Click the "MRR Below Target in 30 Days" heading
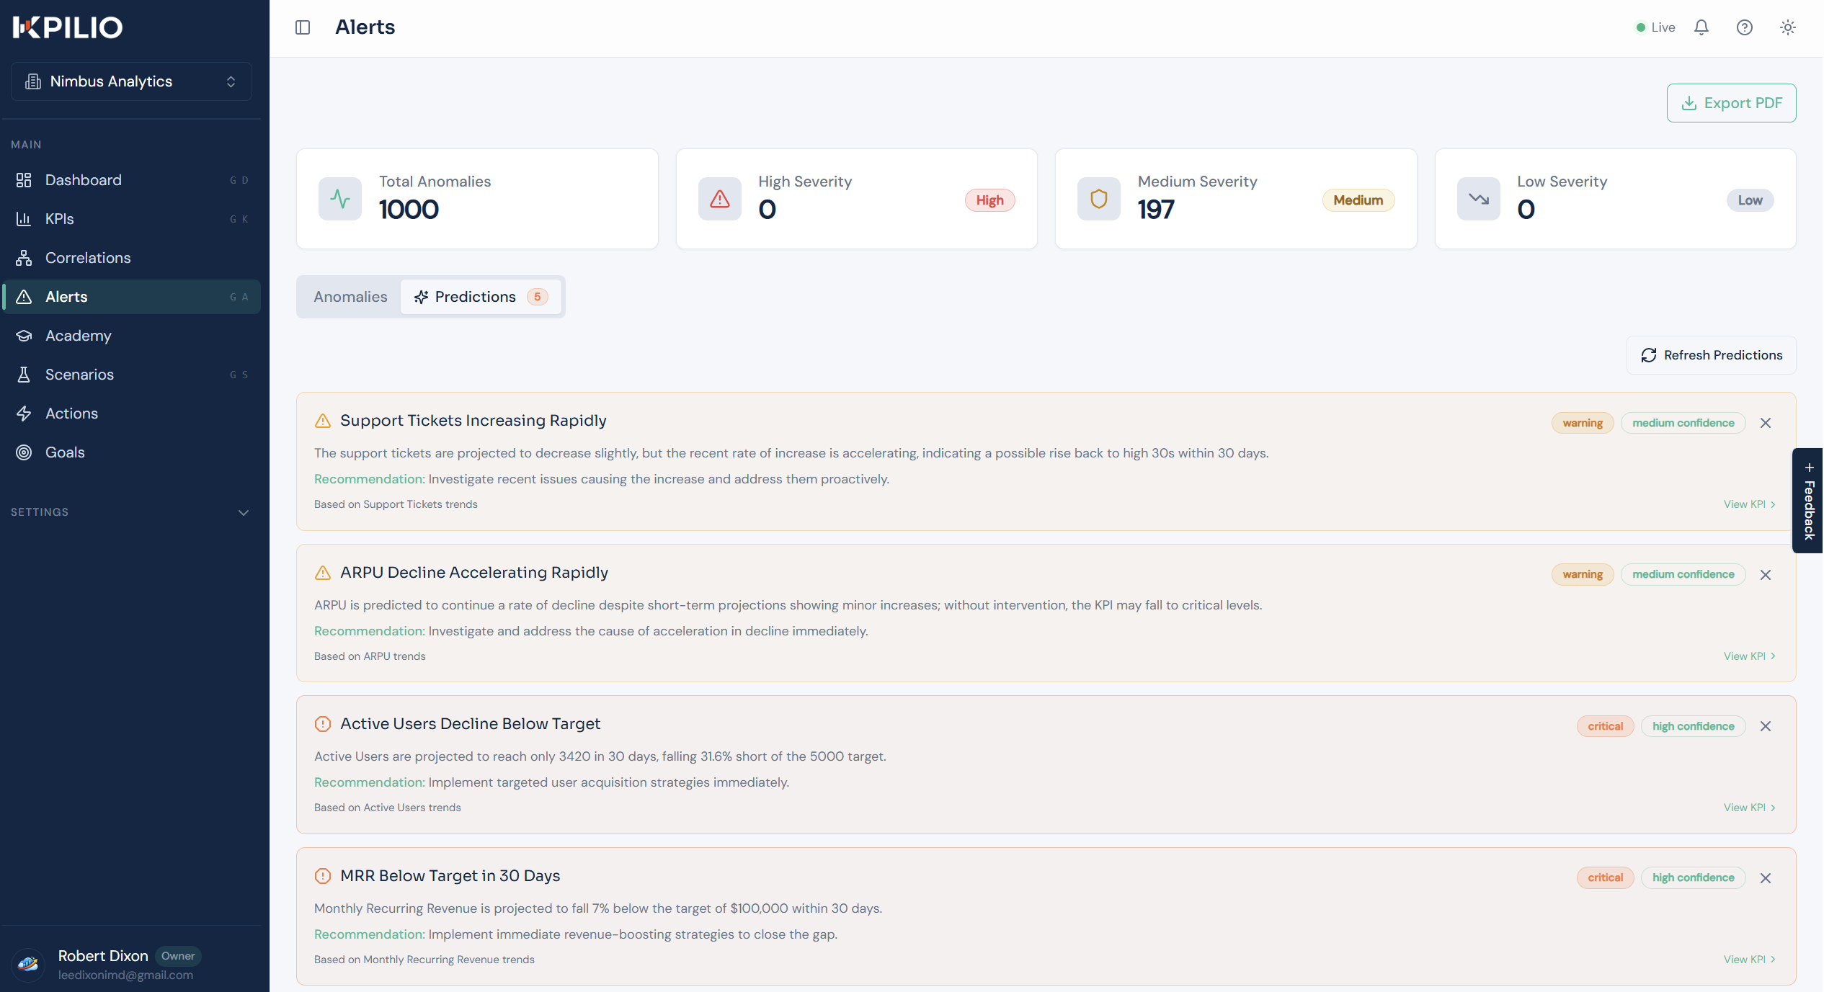 point(450,876)
